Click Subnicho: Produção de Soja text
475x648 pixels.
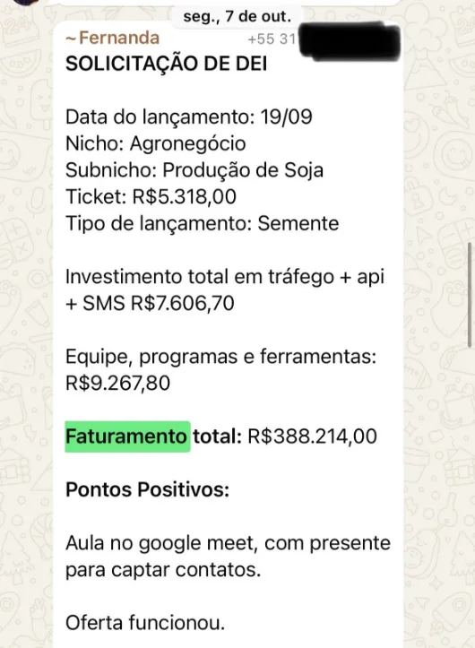[x=194, y=170]
